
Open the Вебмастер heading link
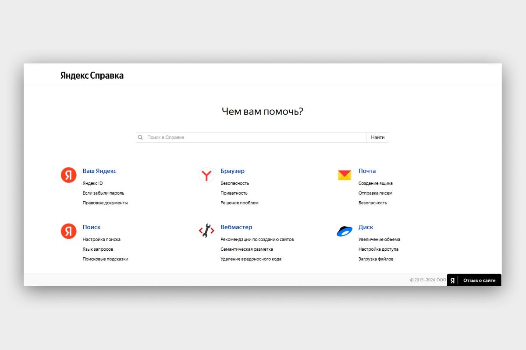236,227
